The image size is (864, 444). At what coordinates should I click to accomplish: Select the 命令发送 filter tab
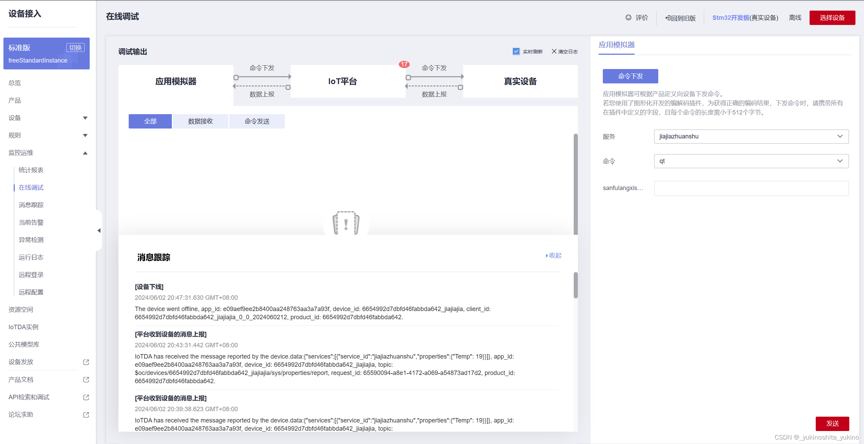click(x=257, y=121)
